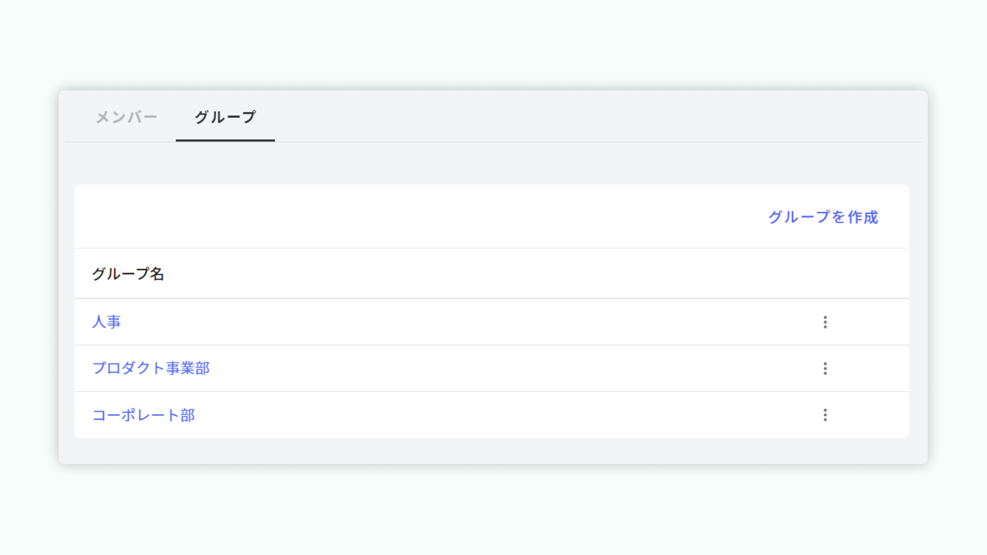The height and width of the screenshot is (555, 987).
Task: Click the three-dot icon on the first row
Action: 825,322
